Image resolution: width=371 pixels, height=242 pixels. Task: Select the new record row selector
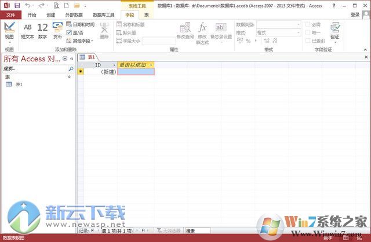point(81,72)
